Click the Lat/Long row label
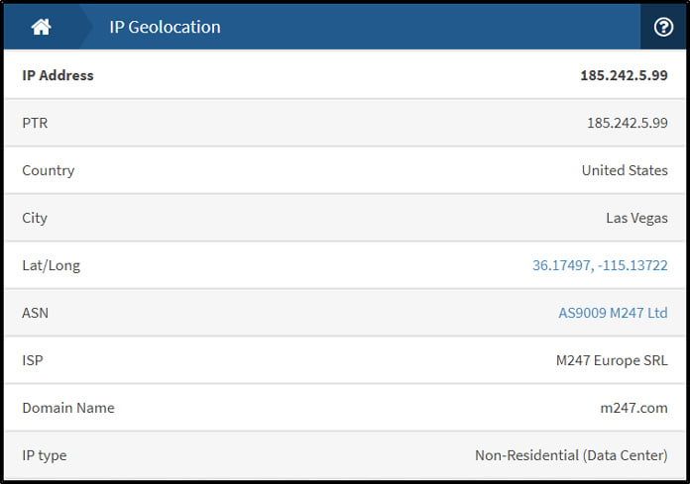This screenshot has width=690, height=484. click(51, 265)
